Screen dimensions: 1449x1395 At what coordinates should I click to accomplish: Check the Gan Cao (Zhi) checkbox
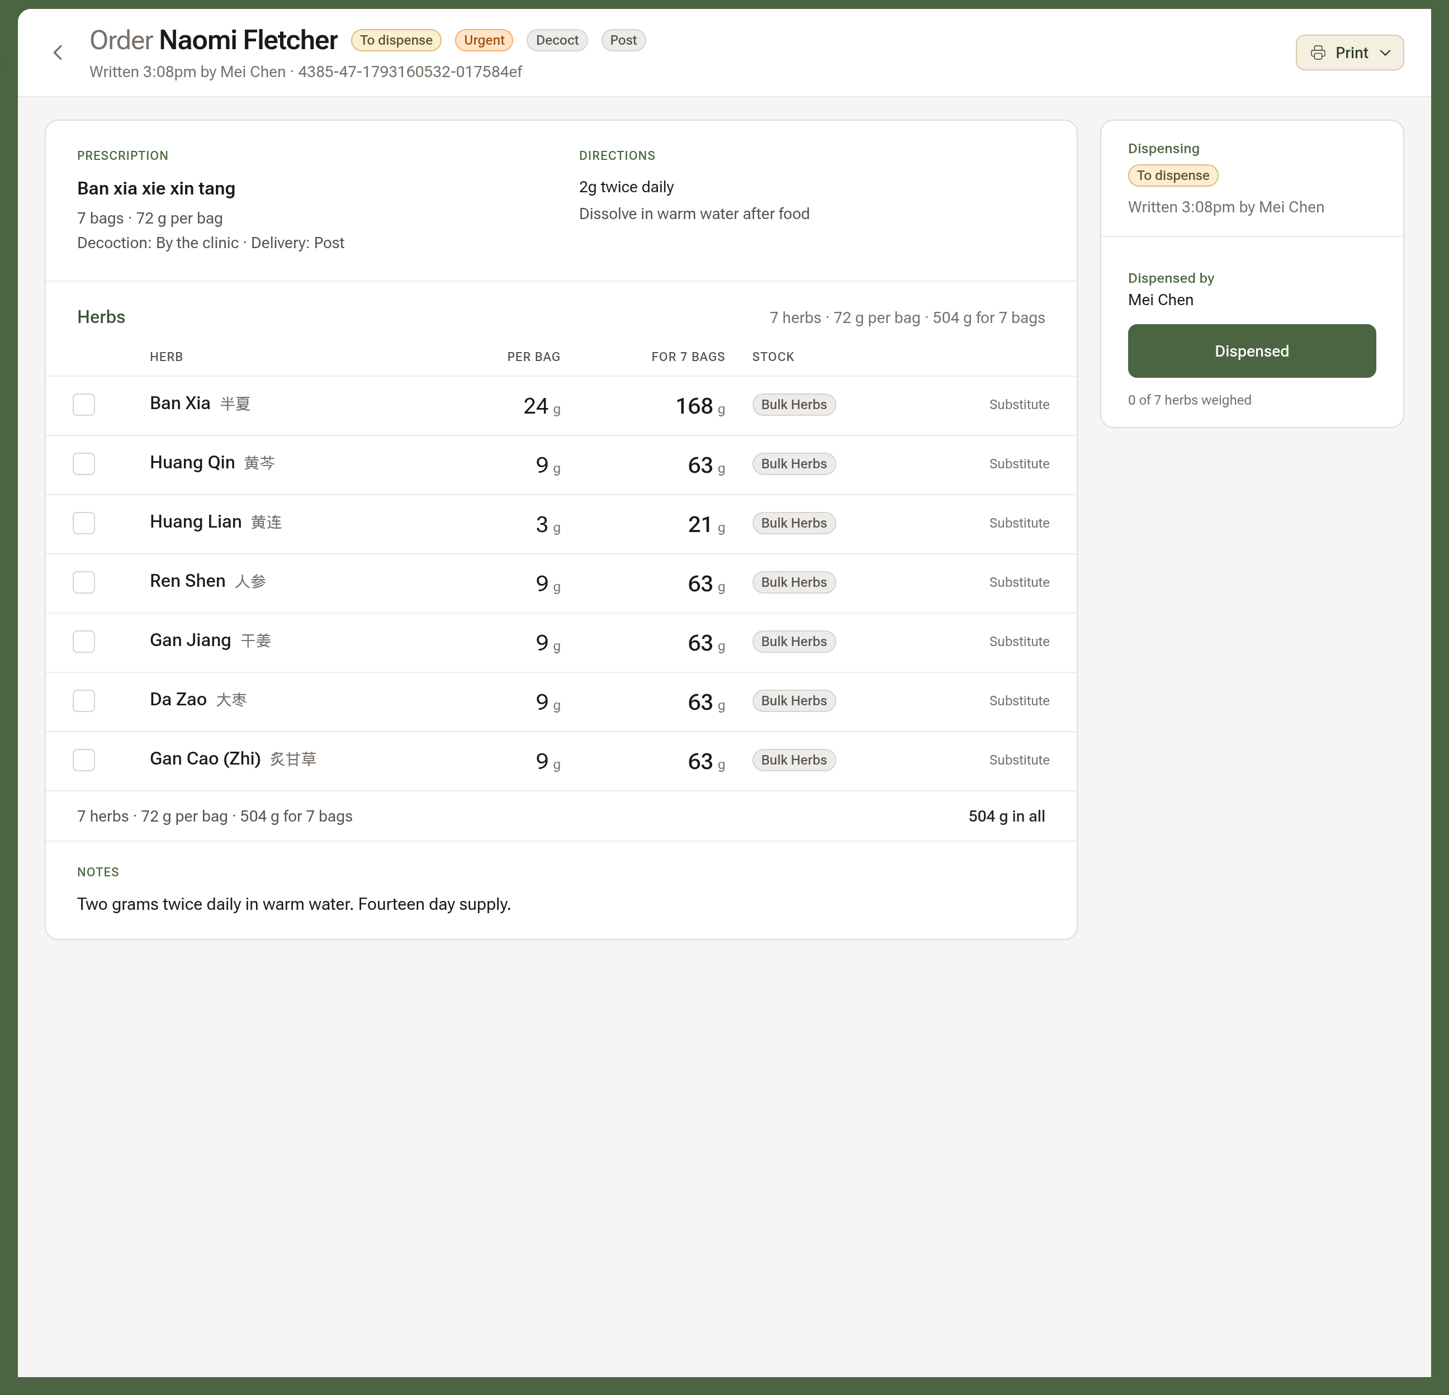84,759
